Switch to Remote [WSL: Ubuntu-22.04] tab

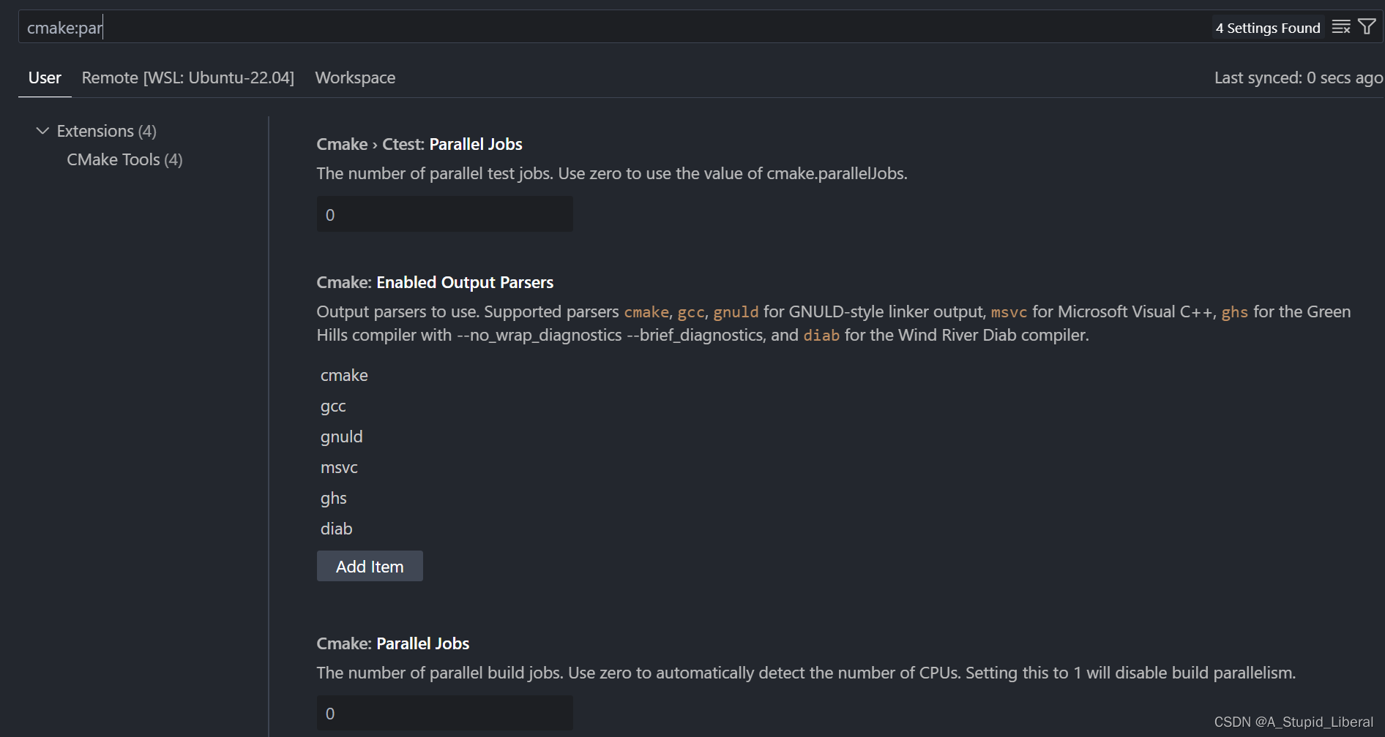click(x=188, y=78)
